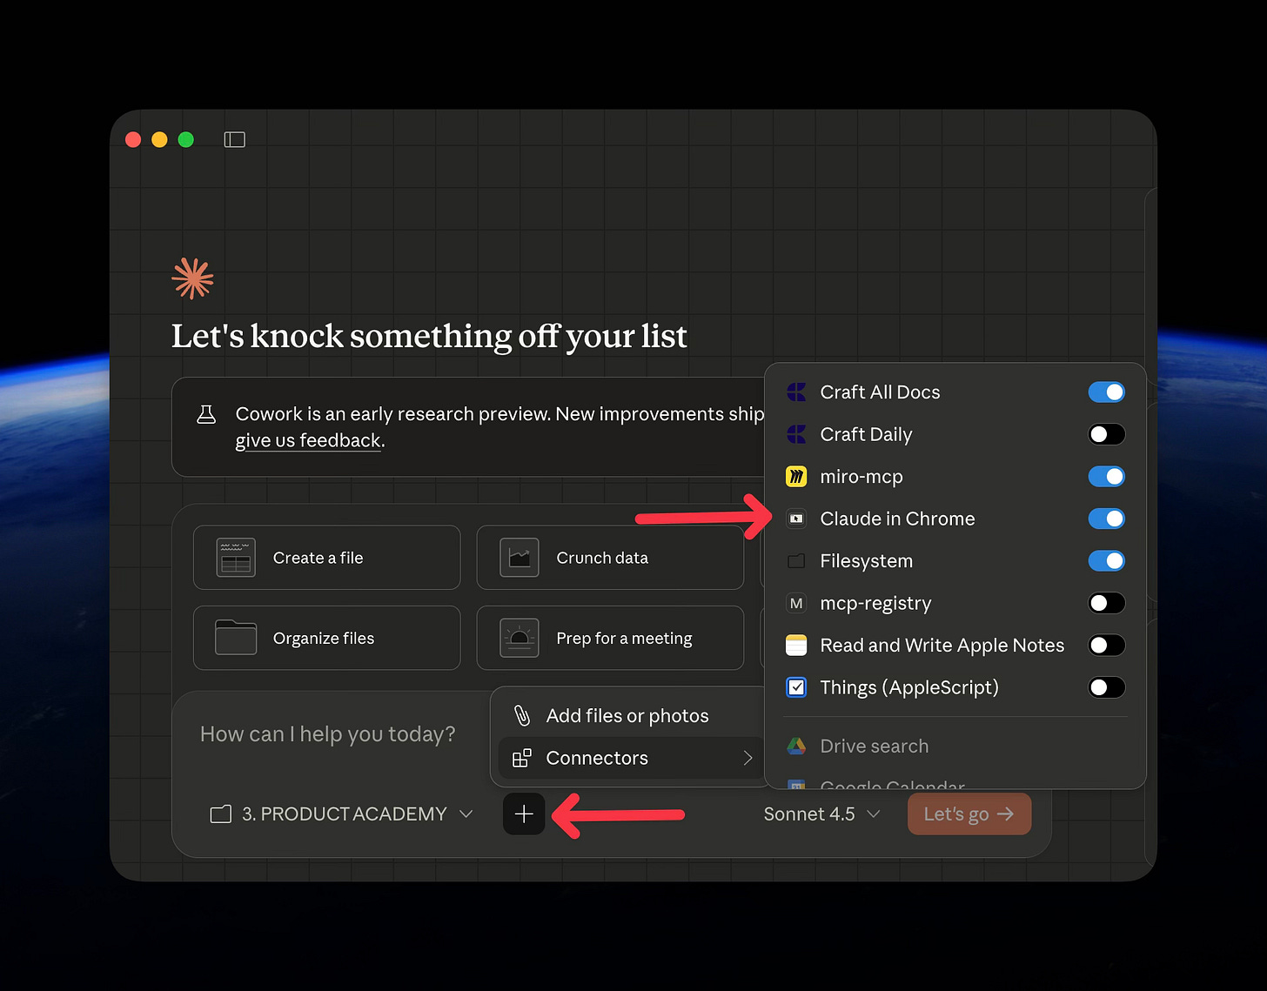Open the Connectors menu item
1267x991 pixels.
(630, 758)
